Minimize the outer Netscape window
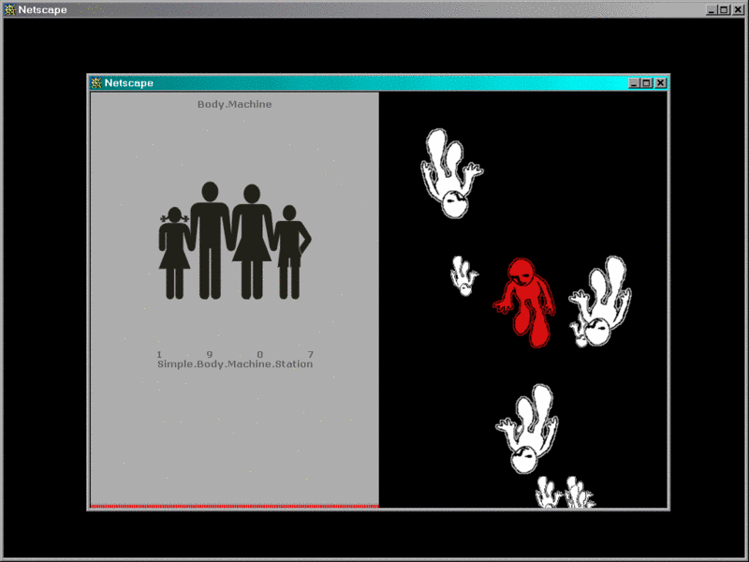This screenshot has width=749, height=562. [712, 9]
